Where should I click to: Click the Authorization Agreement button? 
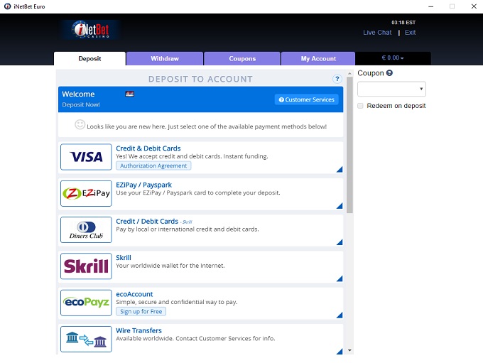pos(153,166)
